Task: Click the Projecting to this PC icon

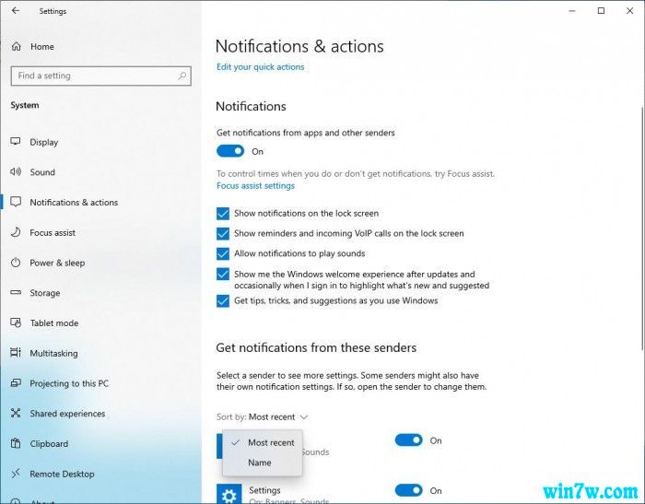Action: pos(16,383)
